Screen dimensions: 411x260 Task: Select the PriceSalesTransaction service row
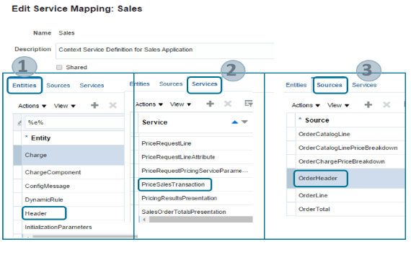(195, 184)
